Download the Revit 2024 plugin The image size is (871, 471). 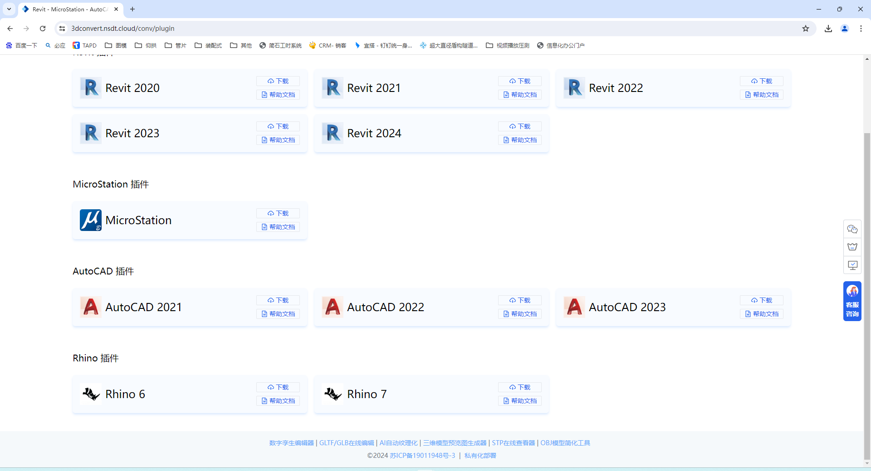tap(519, 126)
